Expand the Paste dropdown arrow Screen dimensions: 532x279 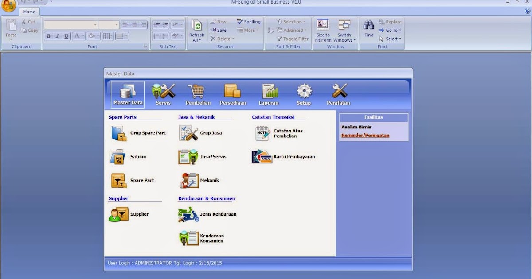point(11,39)
